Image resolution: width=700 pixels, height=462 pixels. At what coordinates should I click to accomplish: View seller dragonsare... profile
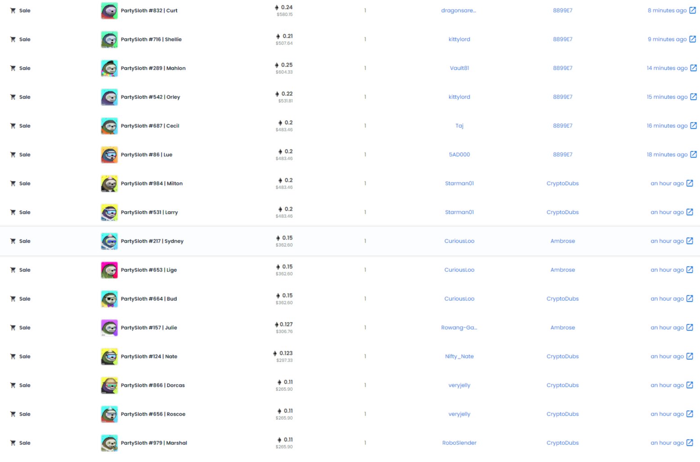(x=459, y=10)
